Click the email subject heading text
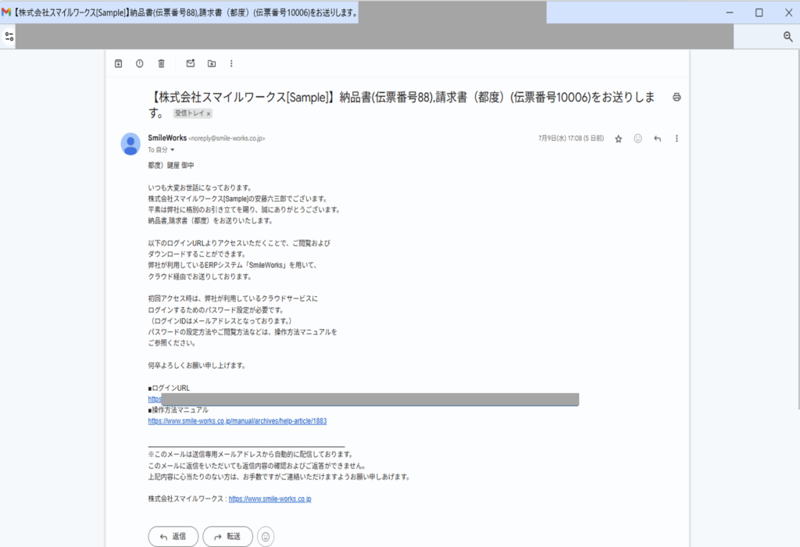 pos(402,105)
